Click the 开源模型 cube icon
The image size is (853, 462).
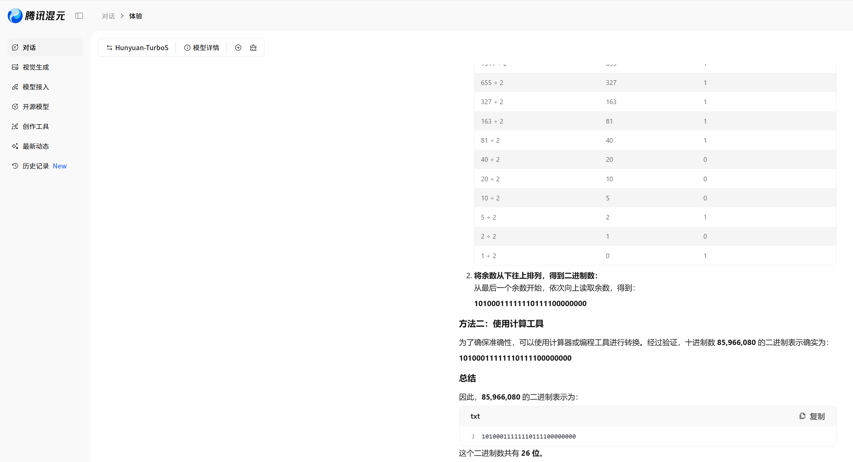[x=15, y=107]
